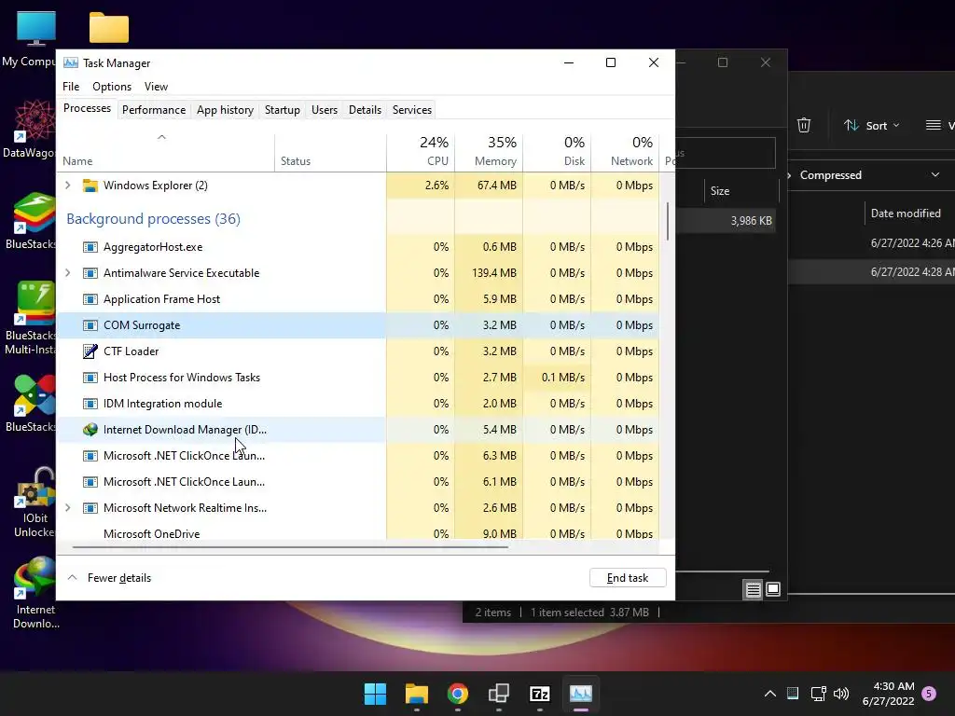Expand Microsoft Network Realtime Inspection row
Image resolution: width=955 pixels, height=716 pixels.
[68, 508]
